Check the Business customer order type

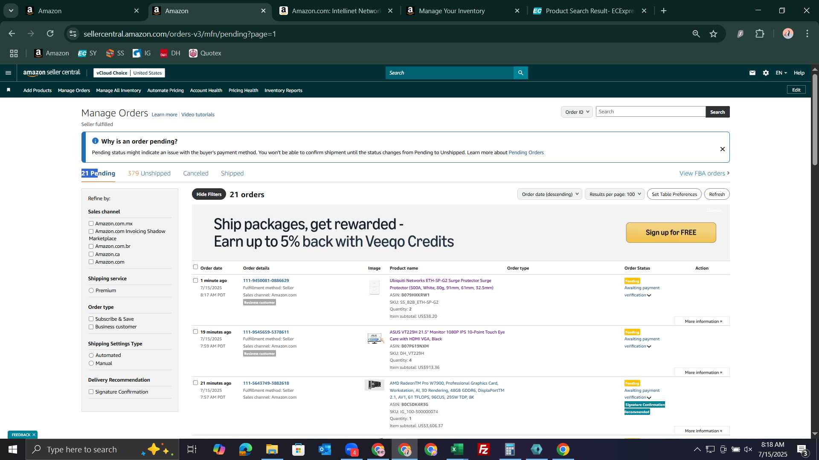tap(91, 327)
